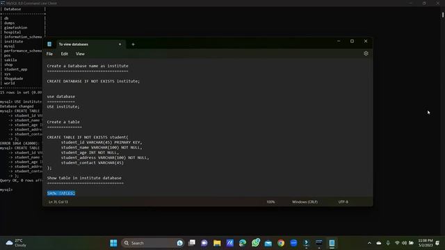Open the View menu in Notepad

pyautogui.click(x=80, y=54)
